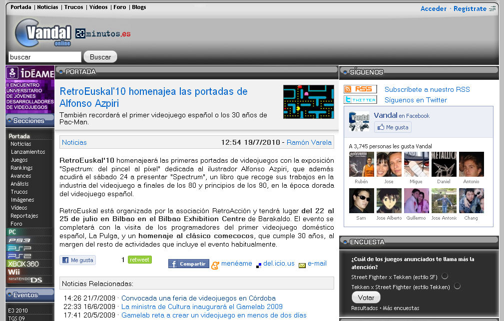
Task: Submit poll with the Votar button
Action: (366, 298)
